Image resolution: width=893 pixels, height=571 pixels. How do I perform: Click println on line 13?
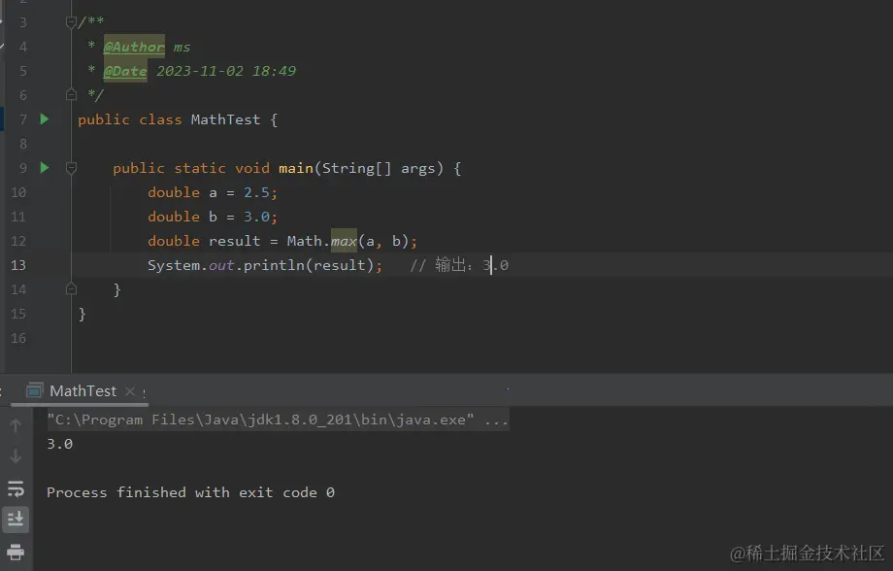click(274, 265)
